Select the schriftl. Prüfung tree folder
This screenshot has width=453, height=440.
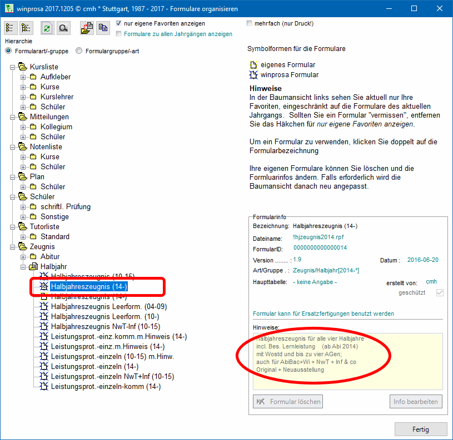65,206
